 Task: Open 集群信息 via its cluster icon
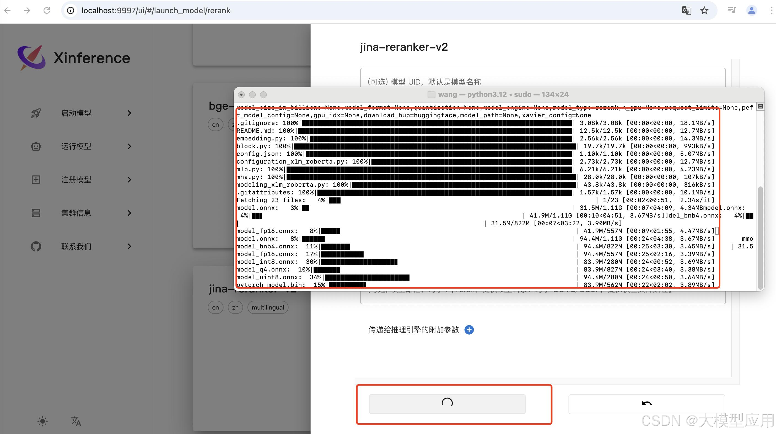tap(36, 213)
